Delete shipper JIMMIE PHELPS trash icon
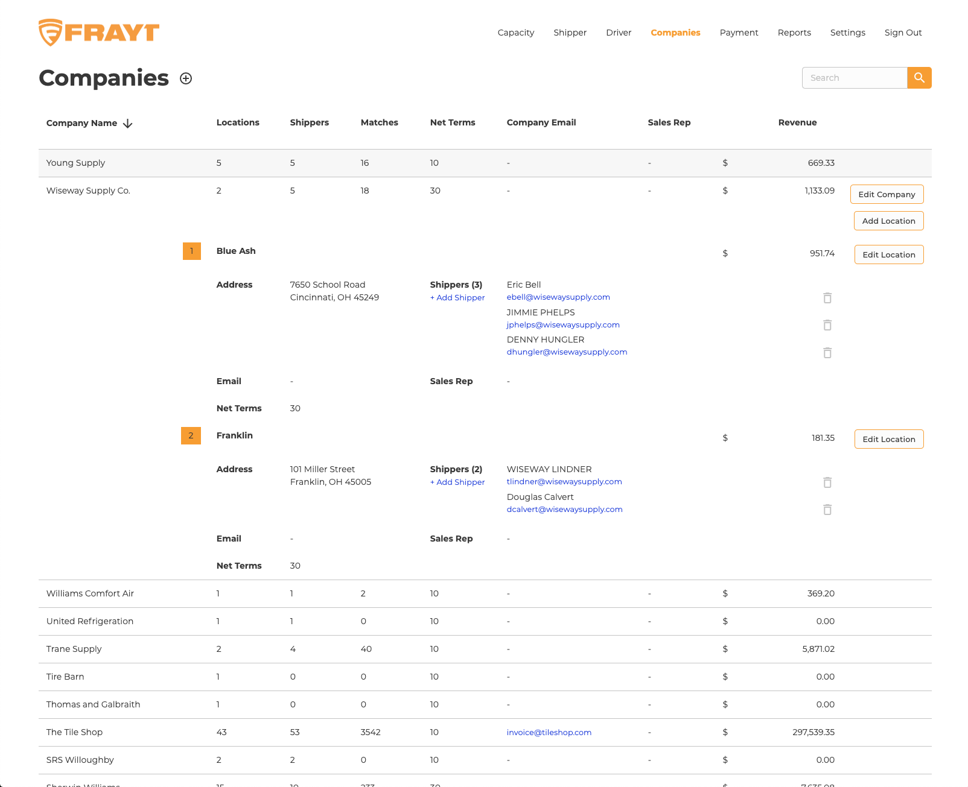 pos(827,325)
